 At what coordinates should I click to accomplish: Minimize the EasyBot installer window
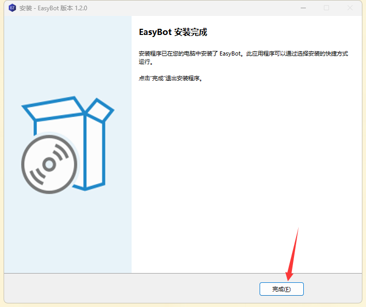point(303,8)
